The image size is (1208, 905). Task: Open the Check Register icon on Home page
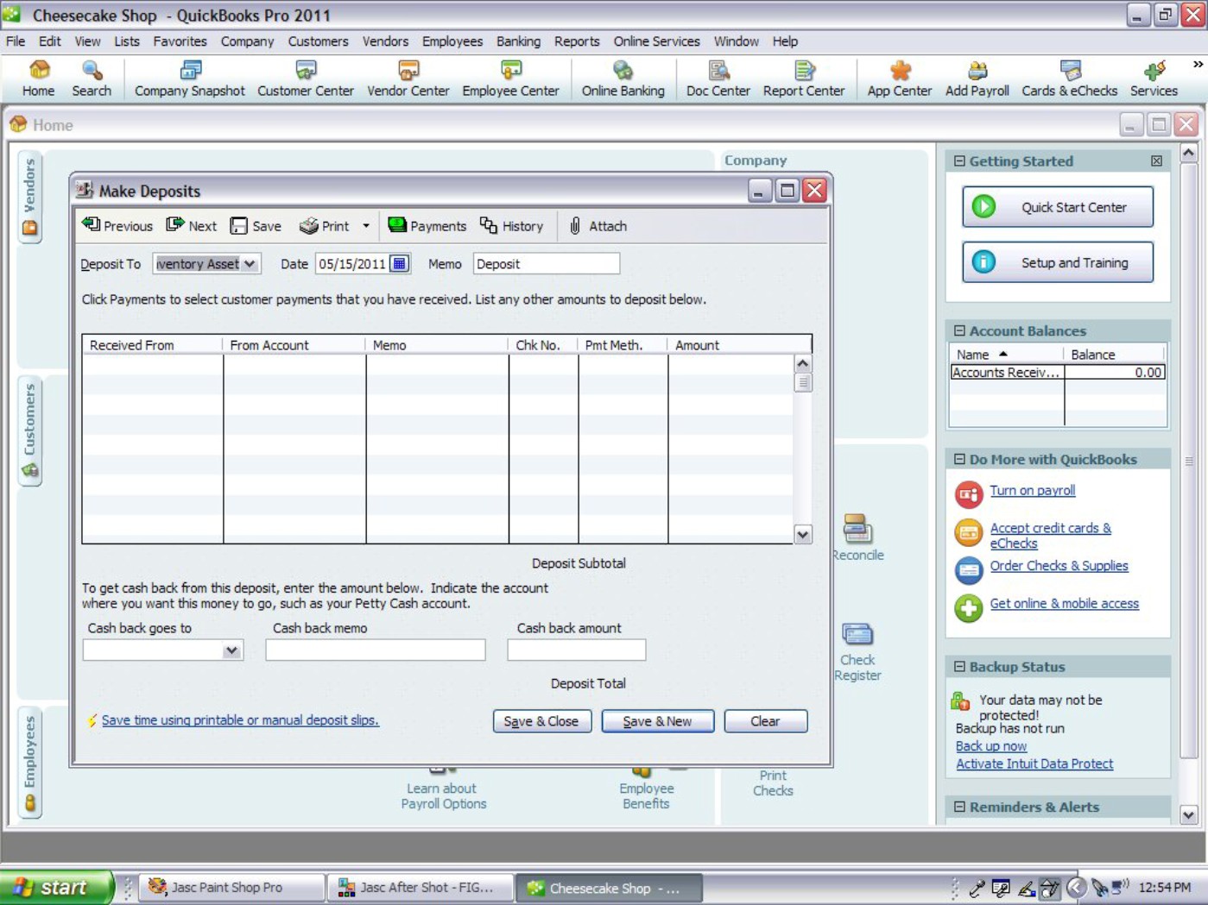[857, 652]
